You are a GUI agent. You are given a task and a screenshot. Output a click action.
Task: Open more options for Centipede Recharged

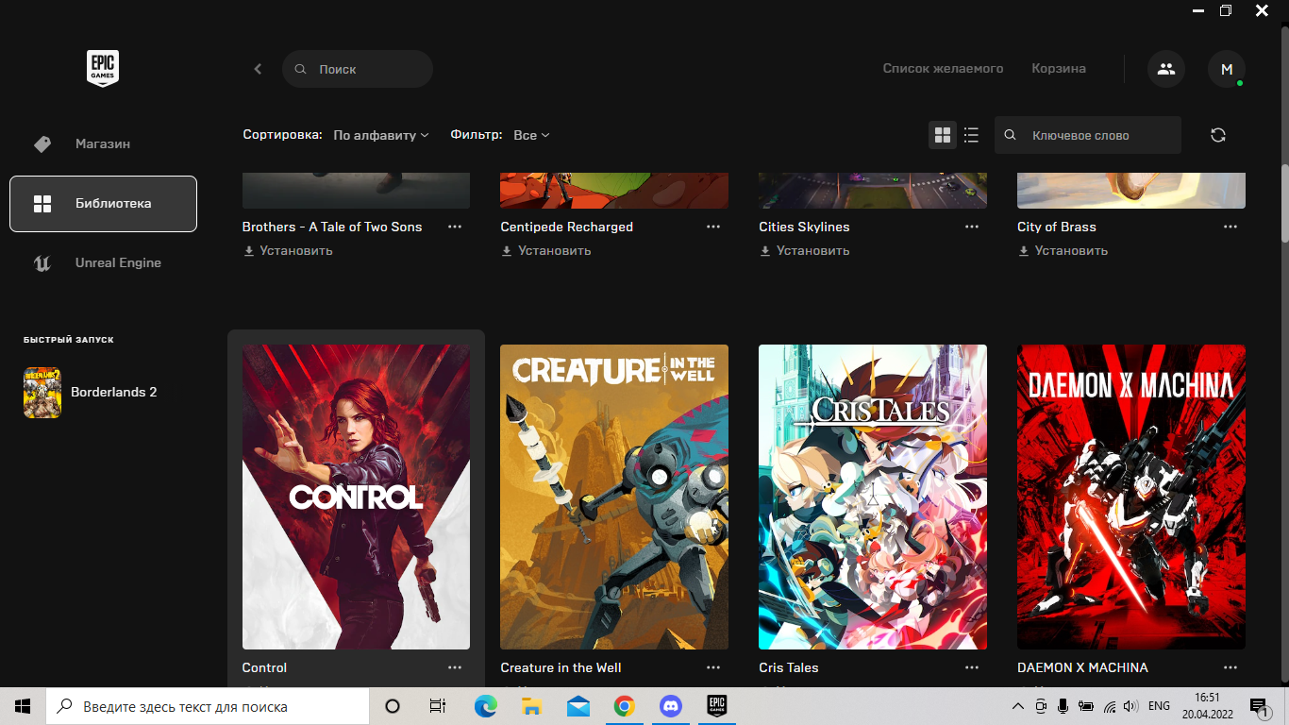(x=713, y=227)
